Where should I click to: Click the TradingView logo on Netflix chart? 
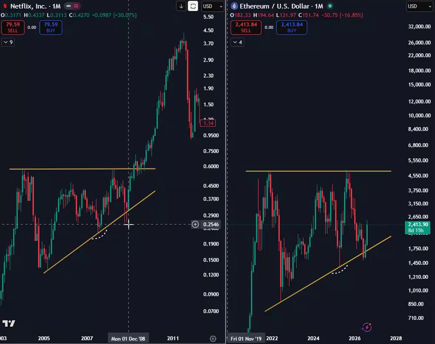pos(9,323)
